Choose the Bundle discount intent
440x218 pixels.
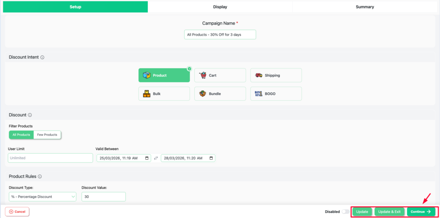[220, 94]
